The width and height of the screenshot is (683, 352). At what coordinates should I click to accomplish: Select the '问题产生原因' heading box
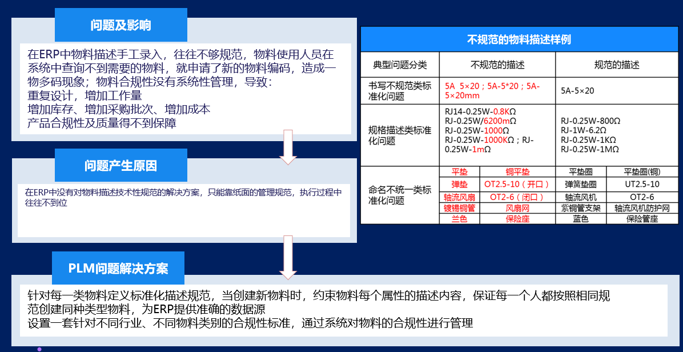coord(120,166)
